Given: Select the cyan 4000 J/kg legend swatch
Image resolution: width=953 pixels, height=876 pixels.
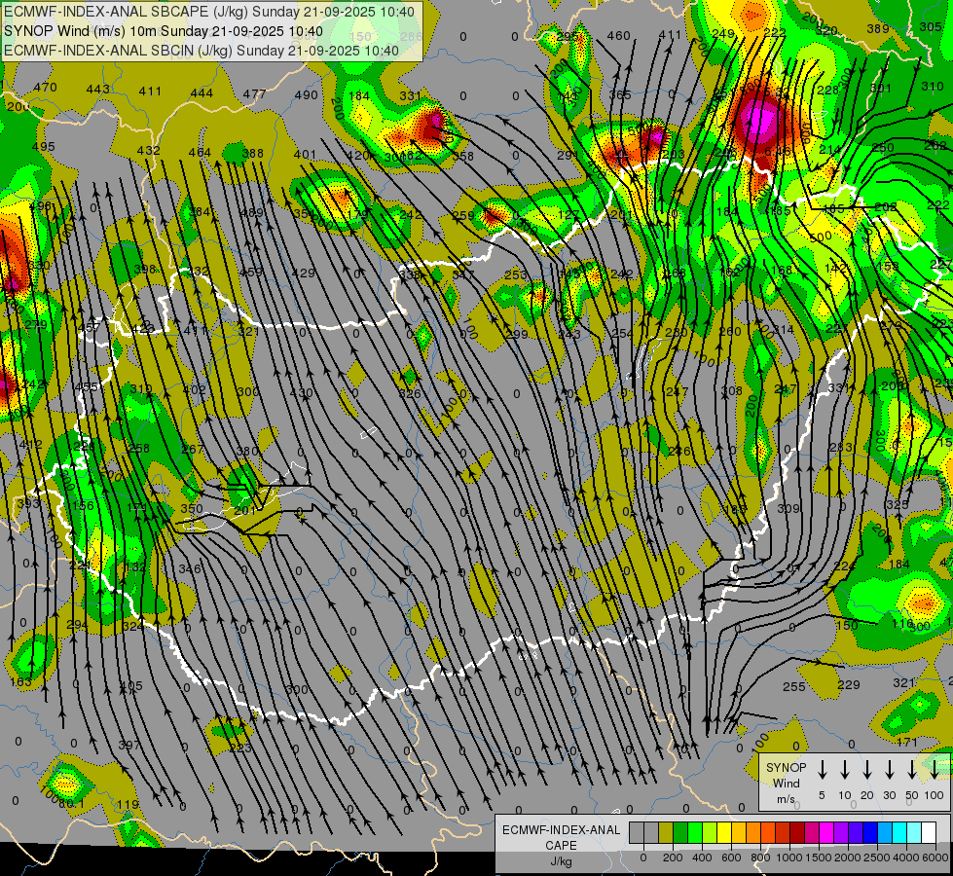Looking at the screenshot, I should (x=899, y=832).
